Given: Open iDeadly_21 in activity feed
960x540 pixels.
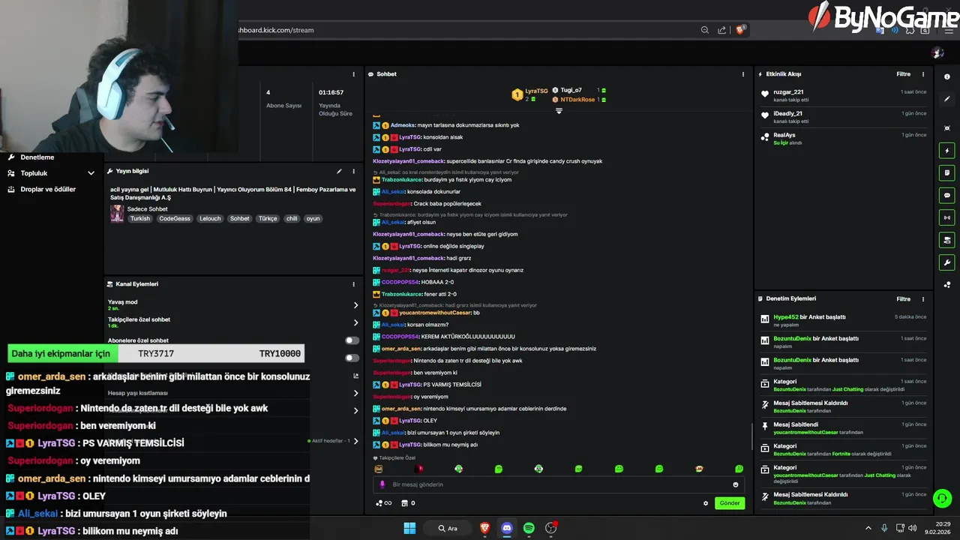Looking at the screenshot, I should pyautogui.click(x=787, y=114).
